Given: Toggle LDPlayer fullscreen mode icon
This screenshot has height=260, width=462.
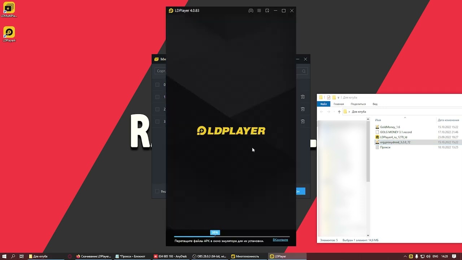Looking at the screenshot, I should point(267,11).
